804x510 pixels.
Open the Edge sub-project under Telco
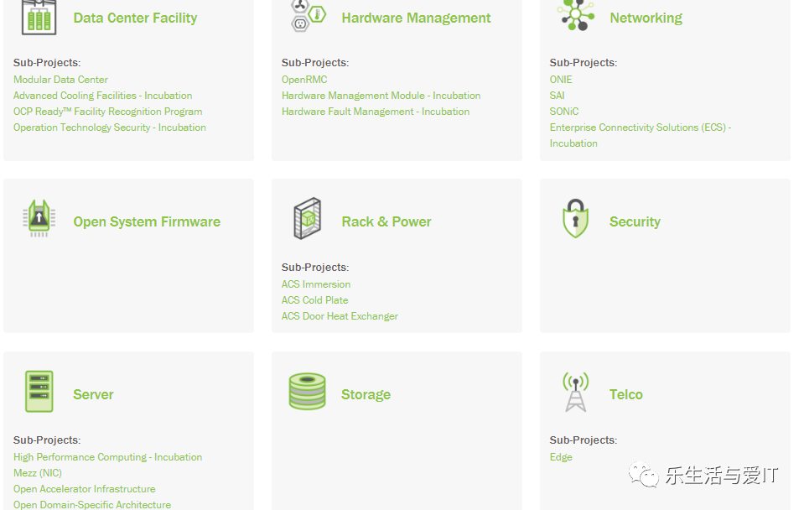561,457
